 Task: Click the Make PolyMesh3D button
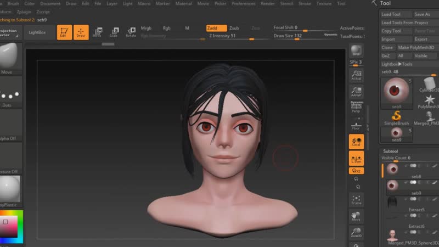417,48
